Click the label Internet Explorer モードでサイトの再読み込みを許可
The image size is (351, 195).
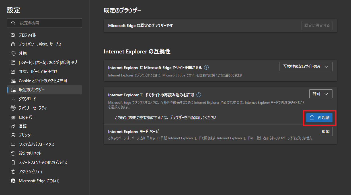tap(151, 95)
